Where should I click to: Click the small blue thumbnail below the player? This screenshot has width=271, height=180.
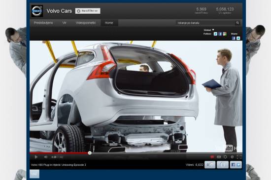click(x=34, y=174)
